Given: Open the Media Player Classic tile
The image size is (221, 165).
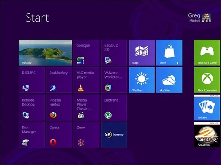Looking at the screenshot, I should (x=87, y=107).
